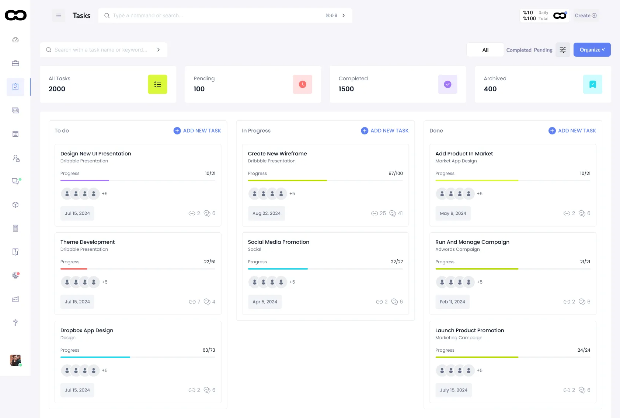
Task: Submit task search with arrow chevron
Action: 159,50
